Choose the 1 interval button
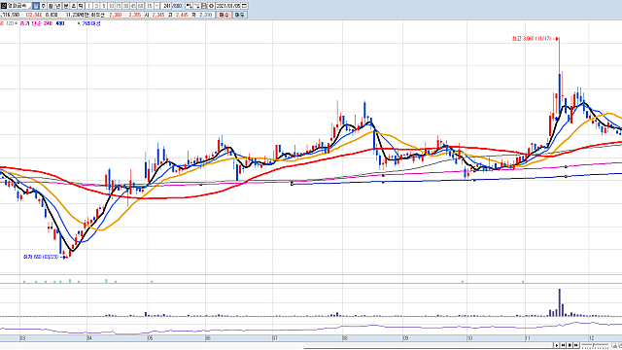This screenshot has width=622, height=350. [88, 6]
